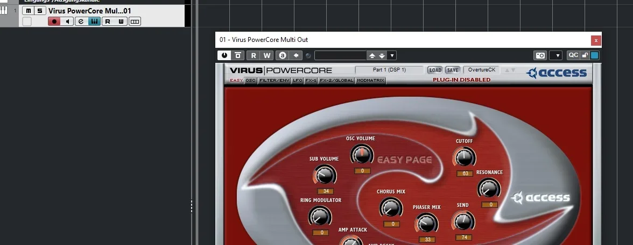Click the PHASER MIX knob

[x=427, y=224]
